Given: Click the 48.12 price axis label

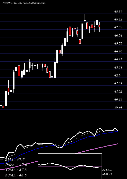Looking at the screenshot, I should [x=118, y=19].
